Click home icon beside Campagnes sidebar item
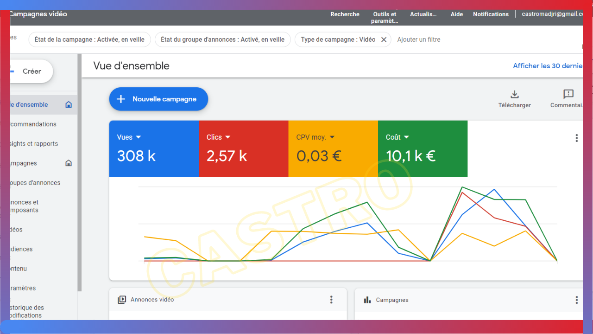 point(69,163)
